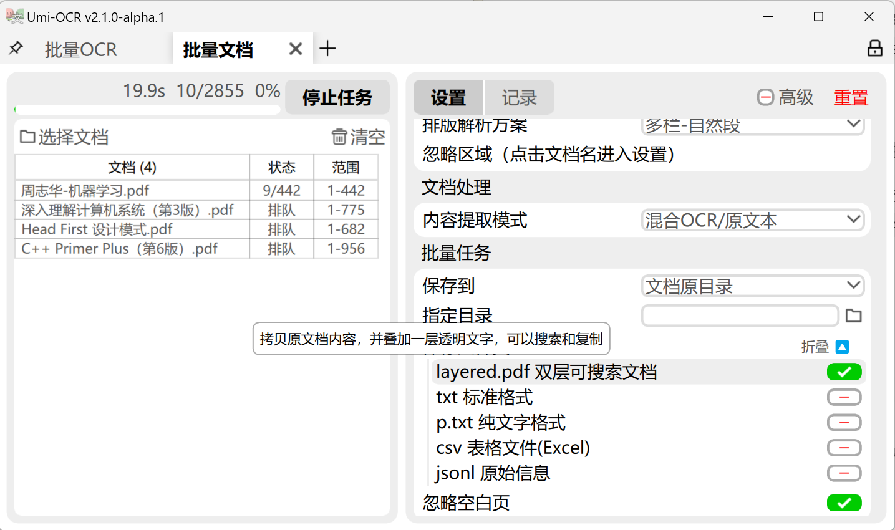895x530 pixels.
Task: Click the Umi-OCR logo in the title bar
Action: pyautogui.click(x=15, y=17)
